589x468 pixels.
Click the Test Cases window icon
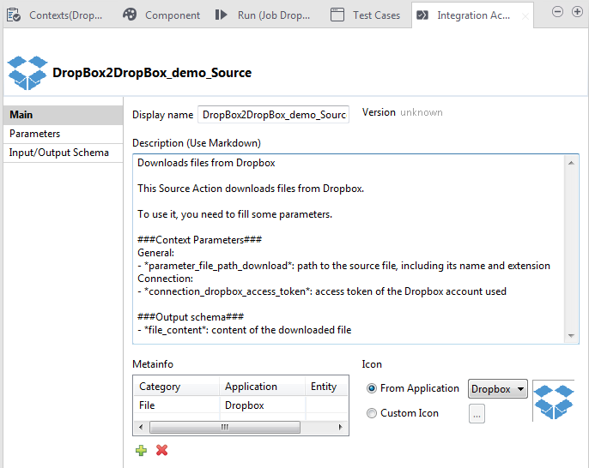tap(337, 15)
